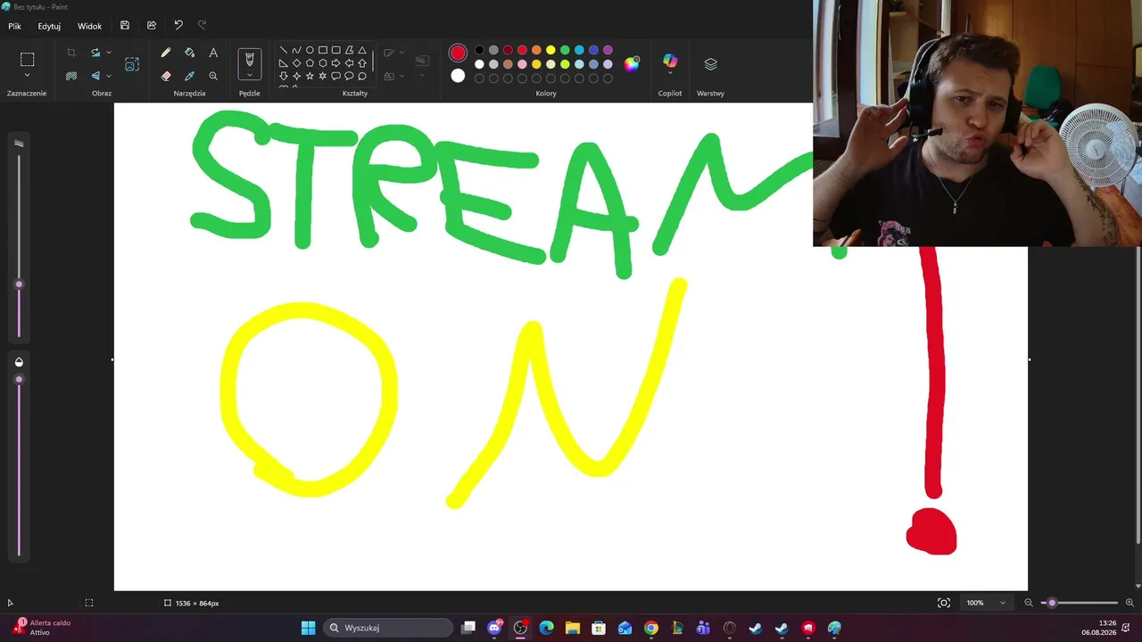
Task: Open the Image Creator icon
Action: [132, 64]
